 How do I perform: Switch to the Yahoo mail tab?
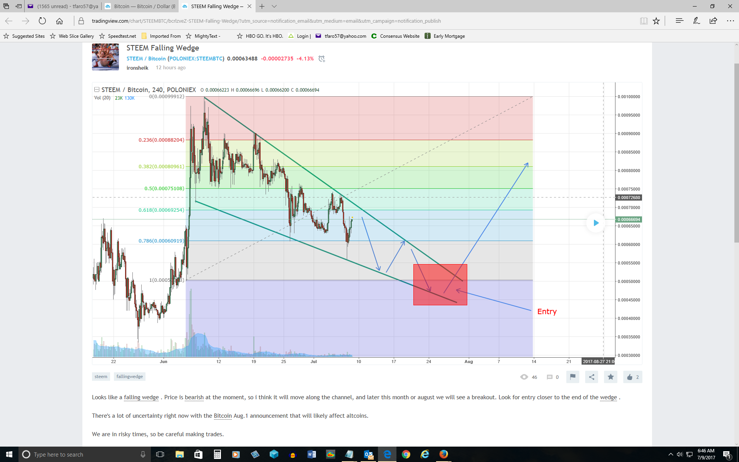click(x=64, y=6)
